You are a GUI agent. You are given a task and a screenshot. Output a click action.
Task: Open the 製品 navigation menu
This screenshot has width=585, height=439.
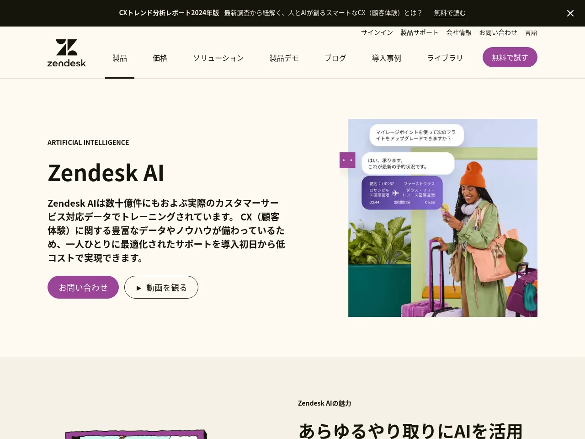click(x=120, y=58)
